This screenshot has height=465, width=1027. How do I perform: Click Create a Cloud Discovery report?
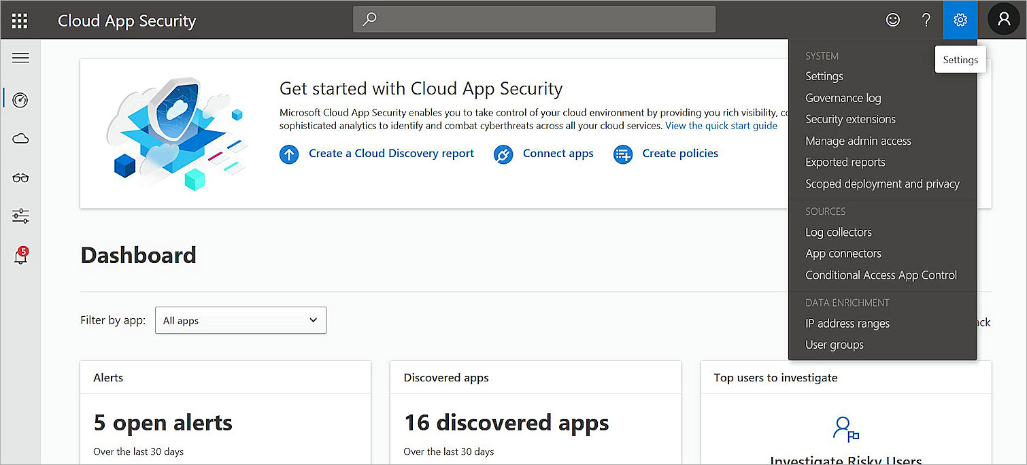391,154
